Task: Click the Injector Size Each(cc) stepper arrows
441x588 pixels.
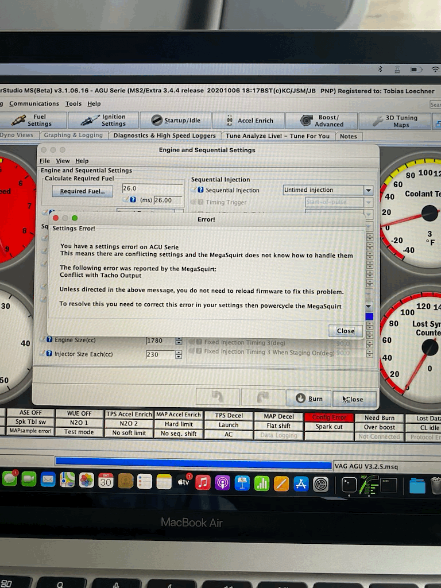Action: (179, 355)
